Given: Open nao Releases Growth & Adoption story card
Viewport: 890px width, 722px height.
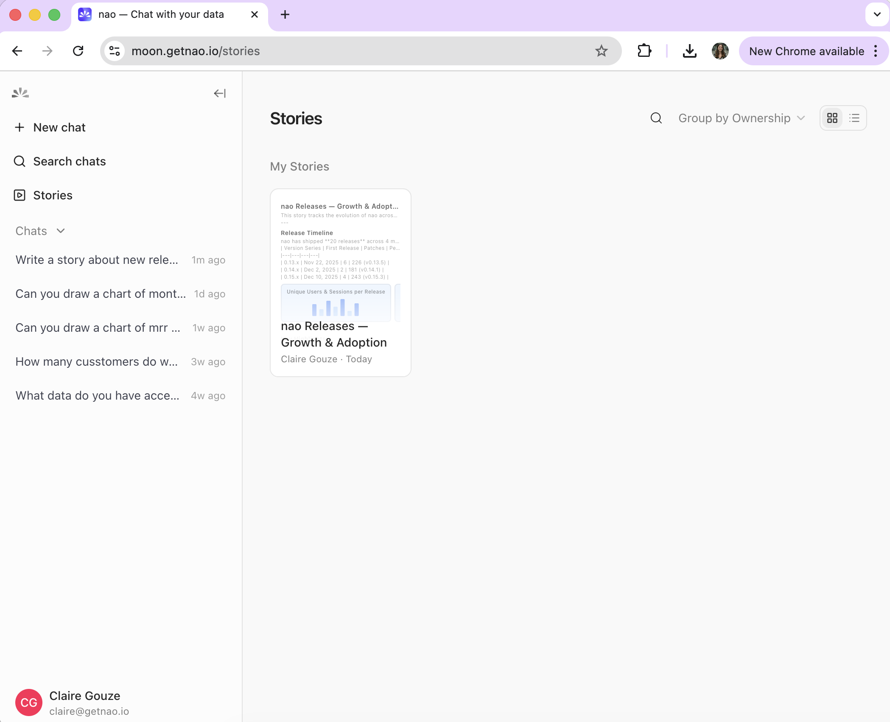Looking at the screenshot, I should pos(340,283).
